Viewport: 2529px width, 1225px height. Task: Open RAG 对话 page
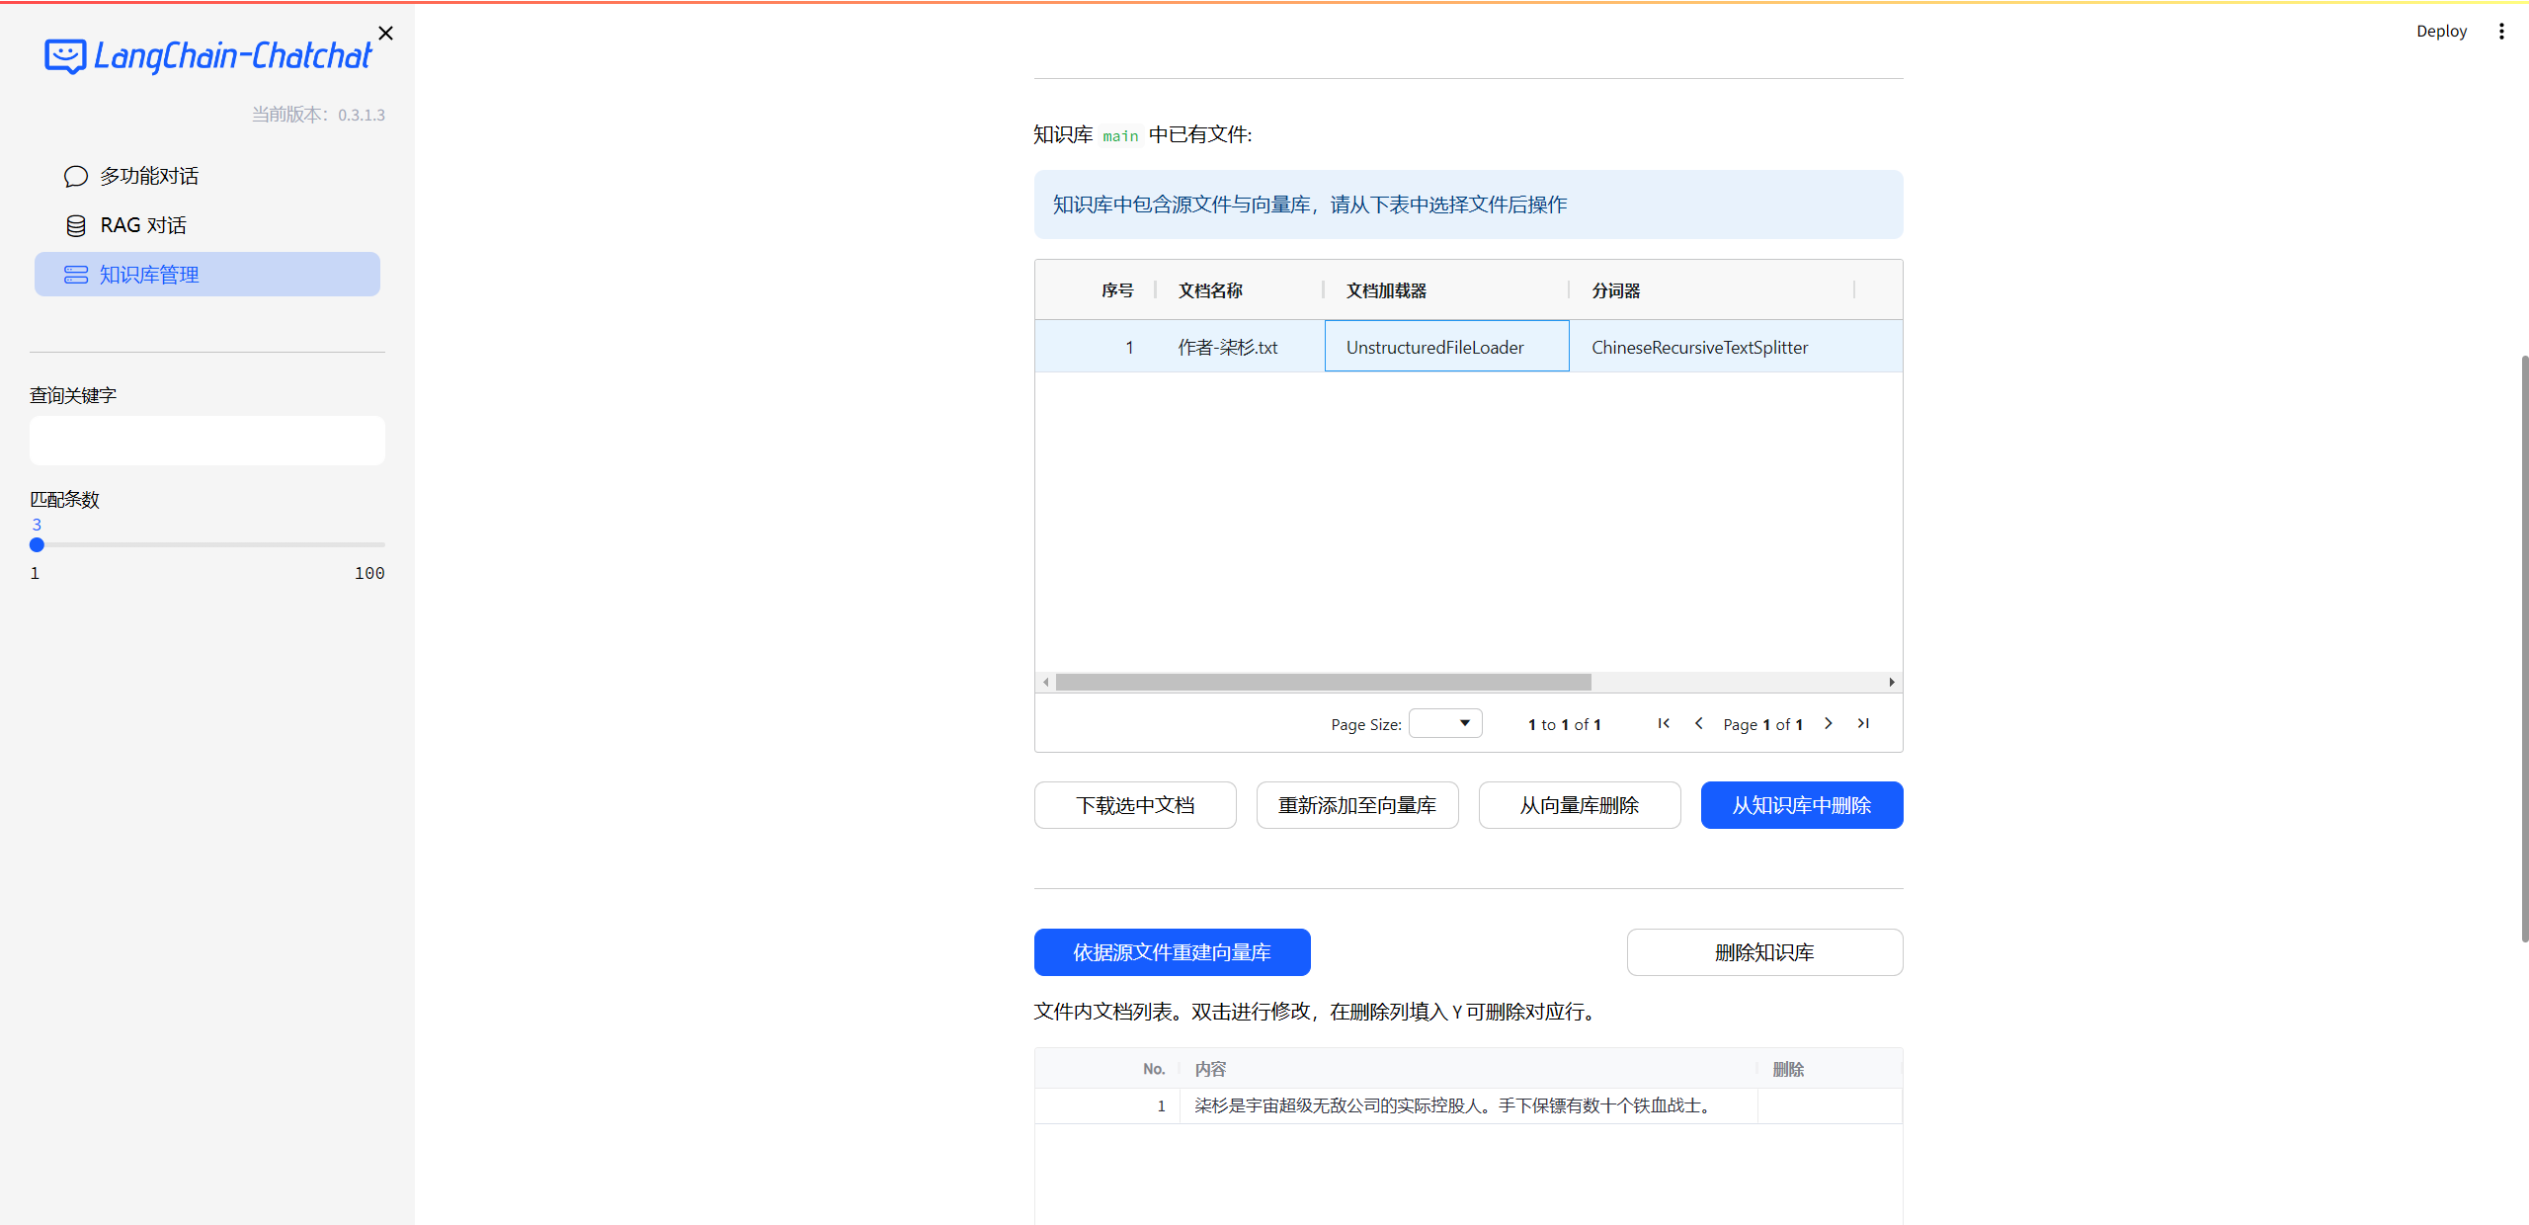[207, 225]
